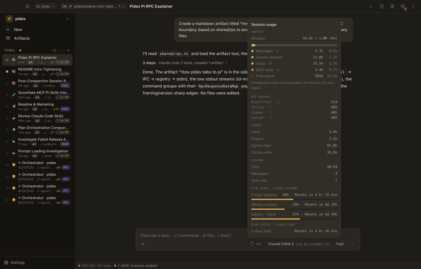Open Artifacts in the sidebar
The image size is (421, 269).
(x=37, y=38)
